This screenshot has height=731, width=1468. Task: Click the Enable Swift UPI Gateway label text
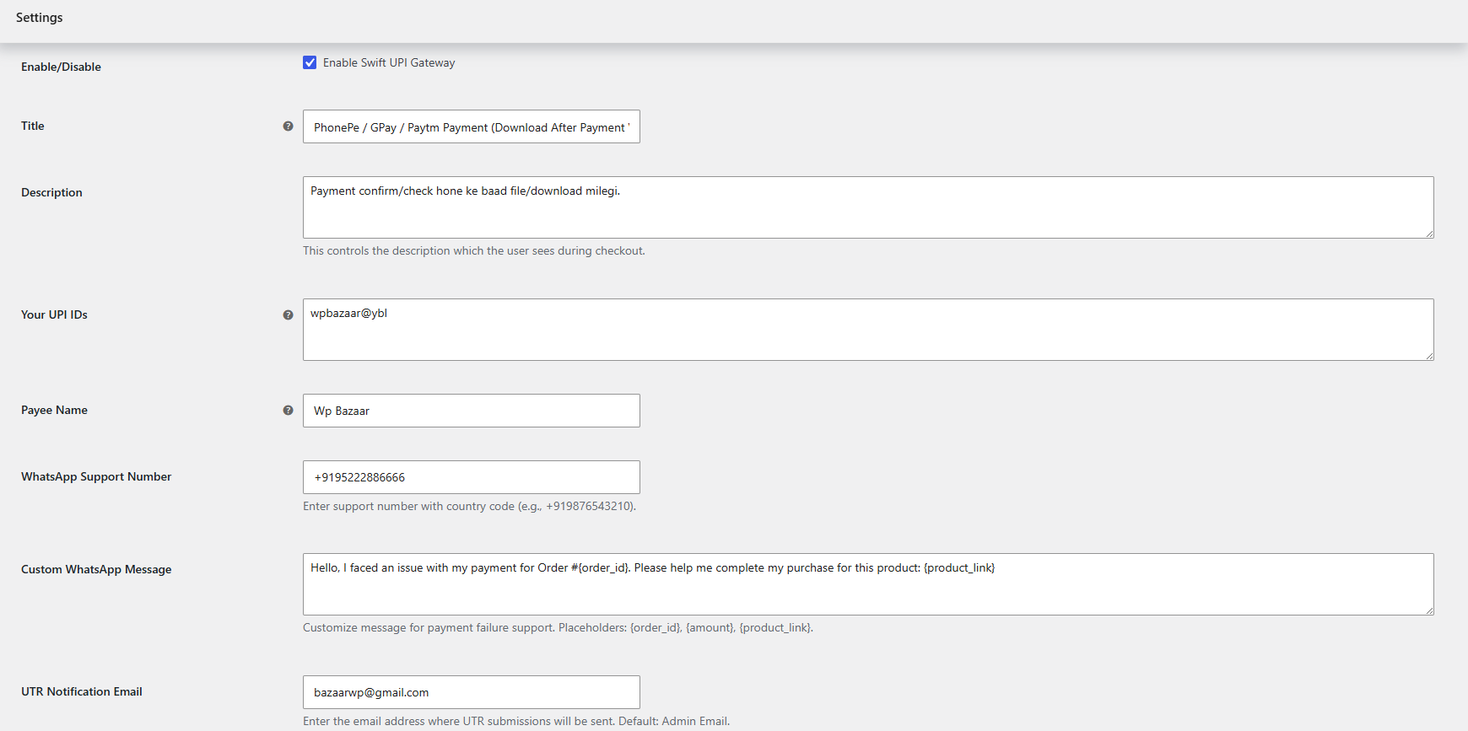coord(389,63)
